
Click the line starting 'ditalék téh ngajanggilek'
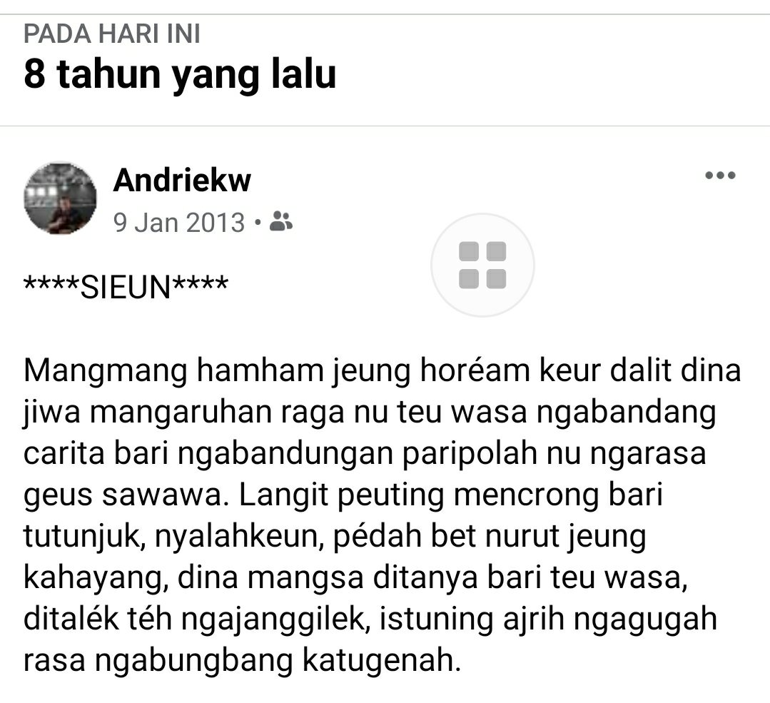point(370,619)
